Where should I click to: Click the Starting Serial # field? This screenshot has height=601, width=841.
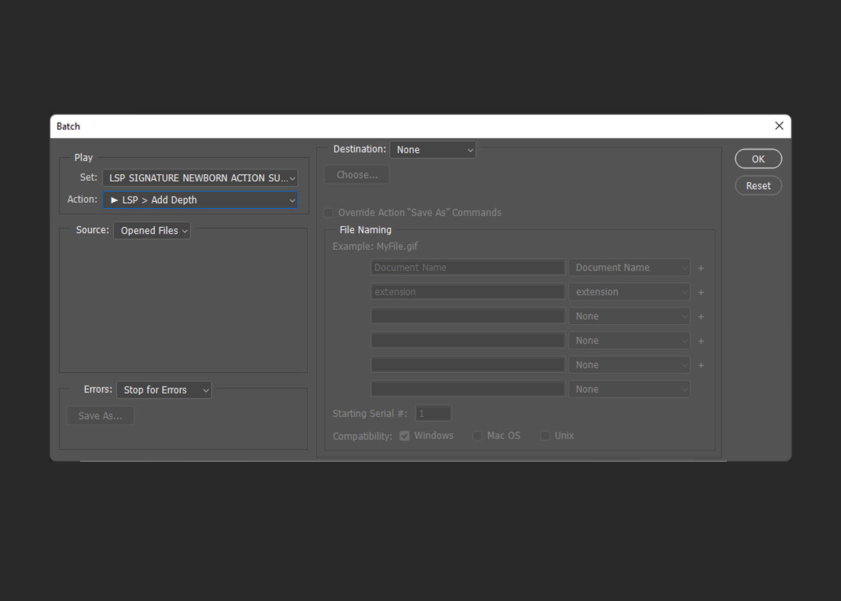click(x=433, y=414)
